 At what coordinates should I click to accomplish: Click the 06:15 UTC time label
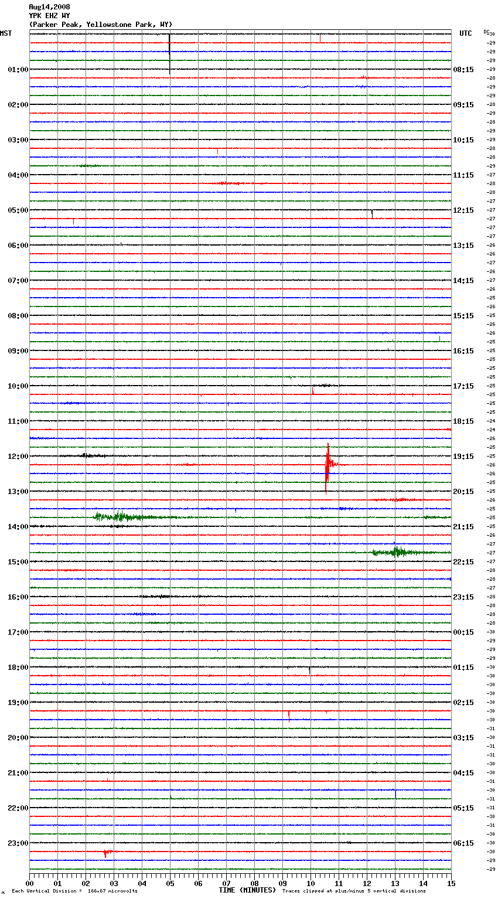(463, 843)
